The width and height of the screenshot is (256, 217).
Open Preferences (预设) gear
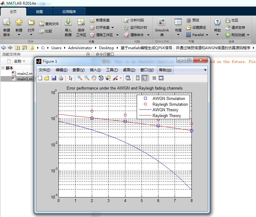193,20
